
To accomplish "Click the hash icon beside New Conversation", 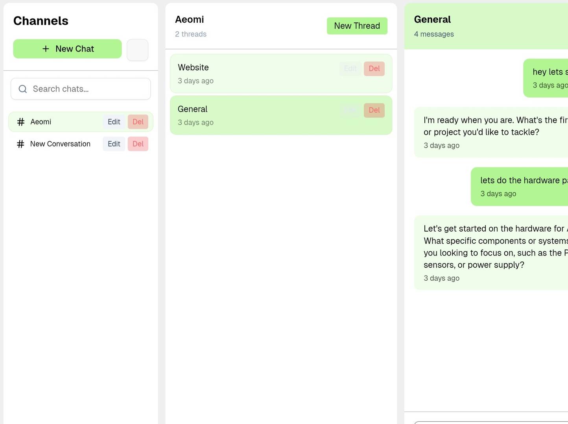I will (20, 144).
